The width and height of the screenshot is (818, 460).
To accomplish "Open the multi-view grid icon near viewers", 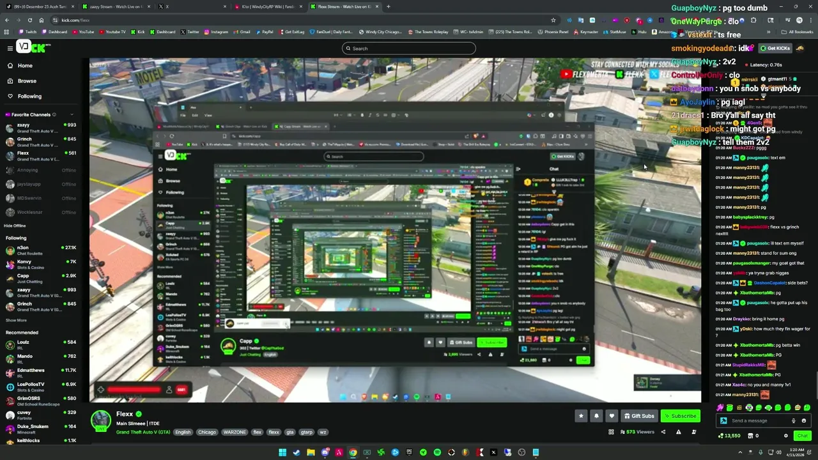I will point(611,433).
